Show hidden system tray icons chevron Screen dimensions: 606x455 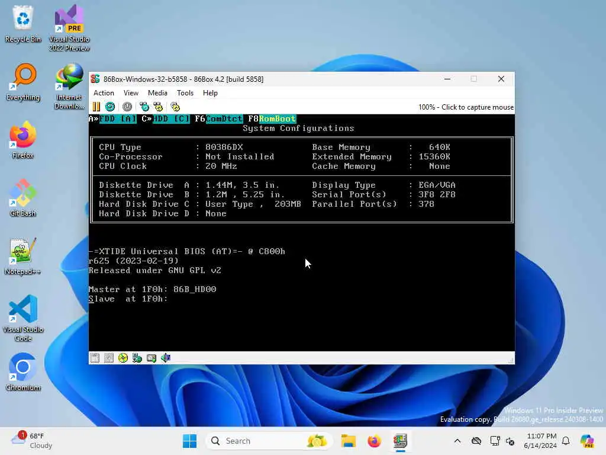[457, 441]
